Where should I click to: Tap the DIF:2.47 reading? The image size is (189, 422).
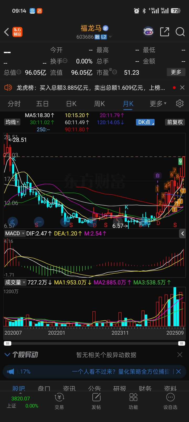coord(39,233)
